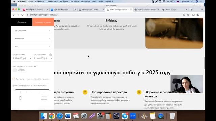
Task: Open System Preferences from the Dock
Action: pos(100,116)
